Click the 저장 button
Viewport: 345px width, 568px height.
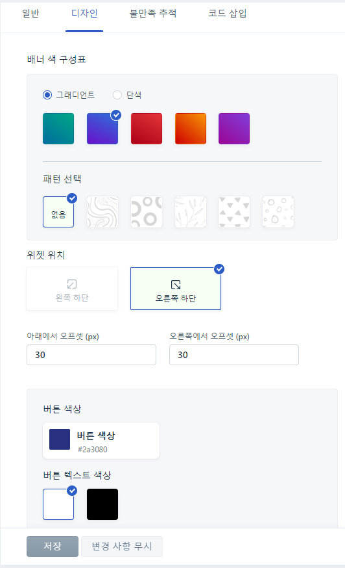pos(53,547)
